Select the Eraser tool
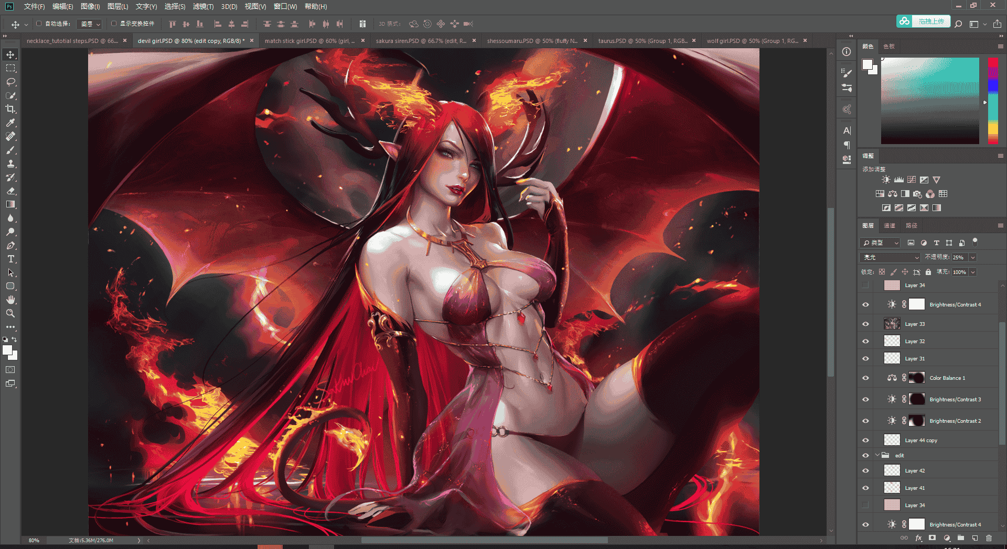The width and height of the screenshot is (1007, 549). (10, 191)
